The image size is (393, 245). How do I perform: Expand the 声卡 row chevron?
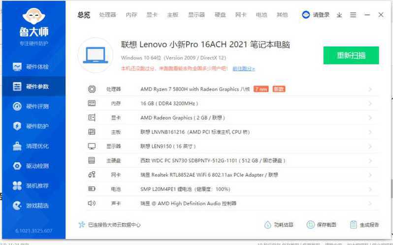click(370, 204)
